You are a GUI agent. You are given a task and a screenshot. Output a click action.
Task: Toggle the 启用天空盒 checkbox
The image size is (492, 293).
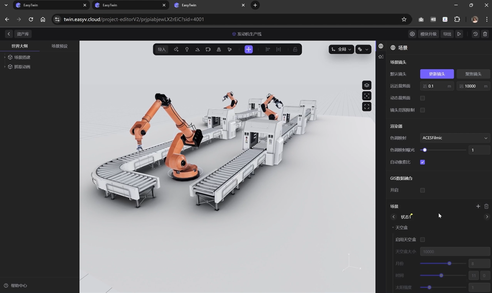tap(422, 239)
